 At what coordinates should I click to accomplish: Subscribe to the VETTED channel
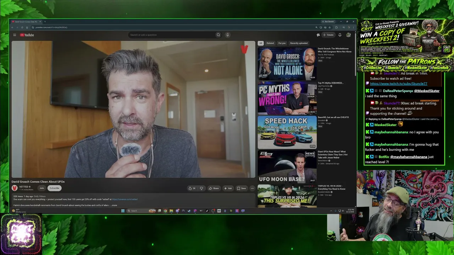tap(54, 188)
